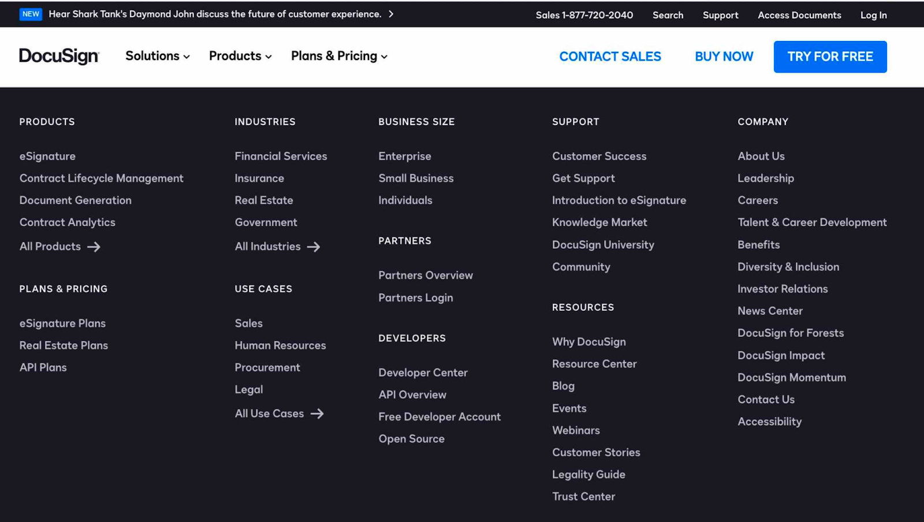Open Support in the top bar
The height and width of the screenshot is (522, 924).
coord(720,15)
